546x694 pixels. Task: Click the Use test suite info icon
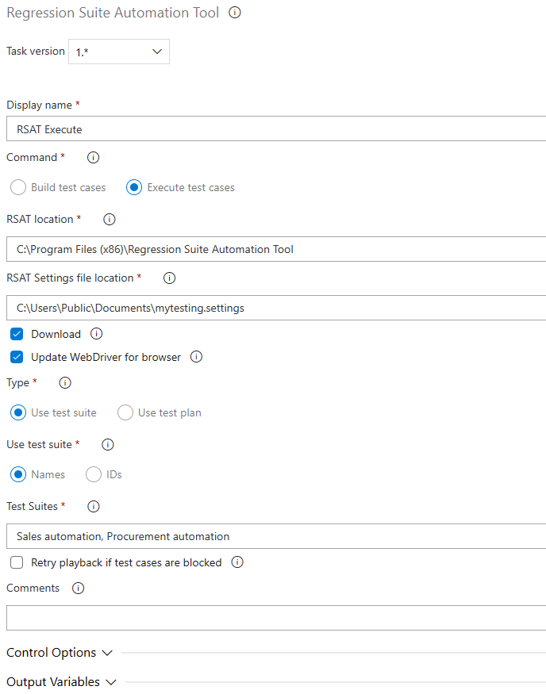click(107, 444)
